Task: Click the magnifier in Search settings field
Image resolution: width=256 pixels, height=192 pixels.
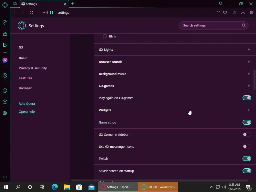Action: coord(243,25)
